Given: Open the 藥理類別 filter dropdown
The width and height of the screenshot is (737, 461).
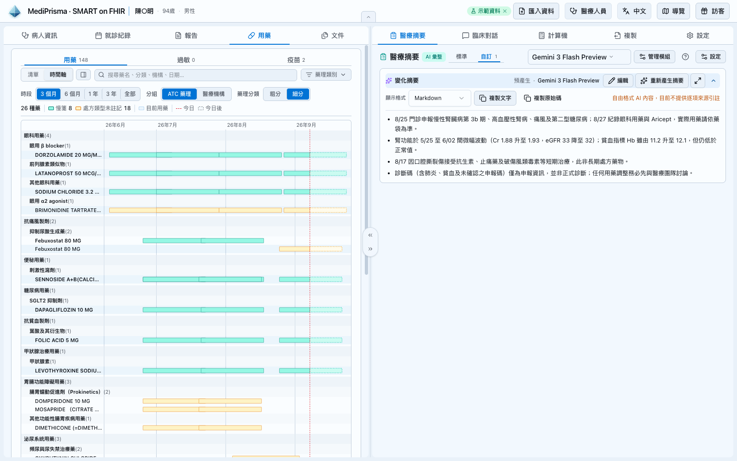Looking at the screenshot, I should tap(326, 75).
